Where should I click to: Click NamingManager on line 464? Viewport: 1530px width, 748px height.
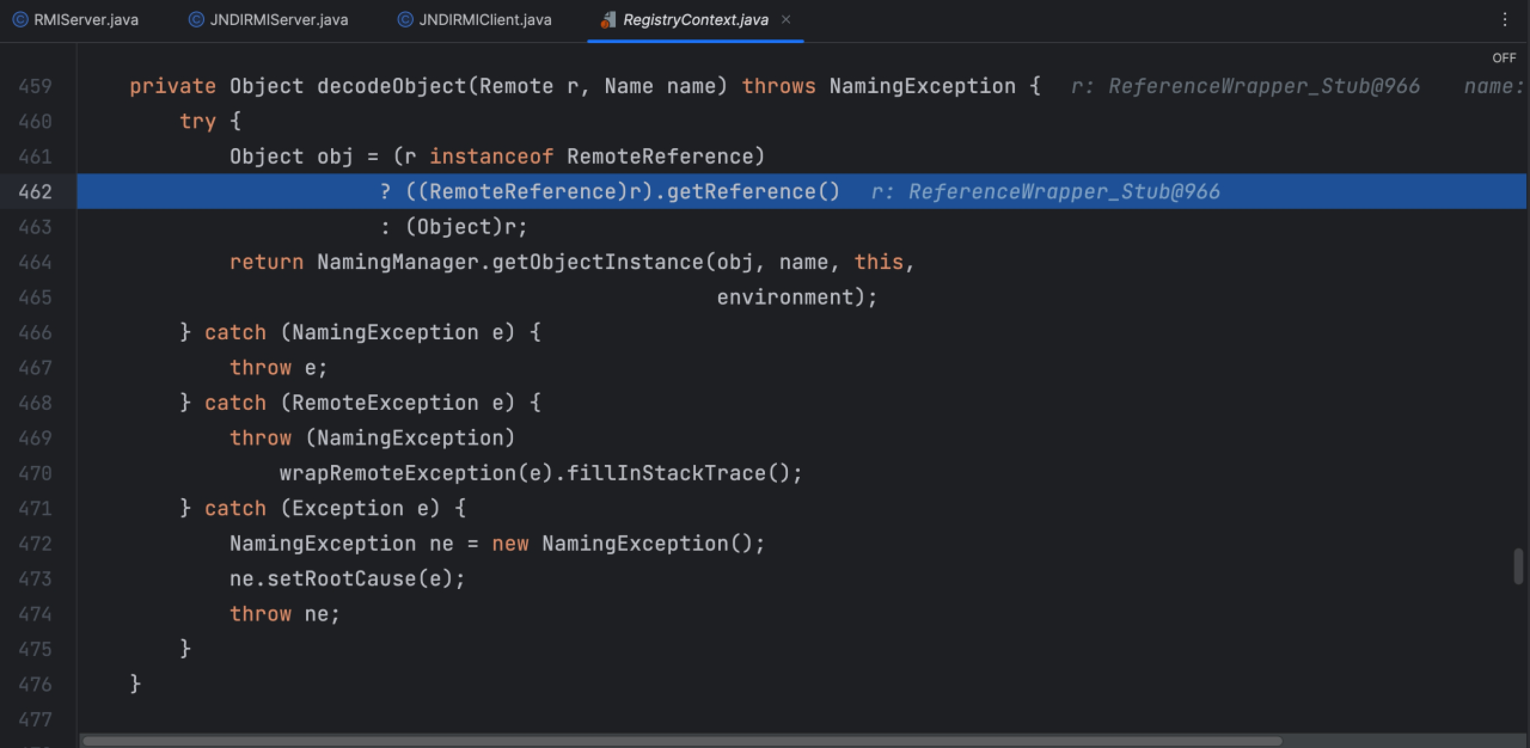(398, 262)
